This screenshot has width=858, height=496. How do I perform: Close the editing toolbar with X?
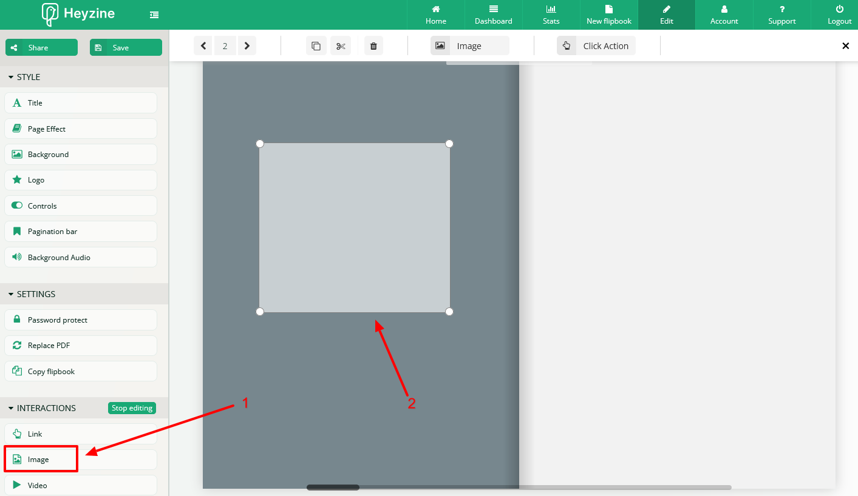pos(845,46)
